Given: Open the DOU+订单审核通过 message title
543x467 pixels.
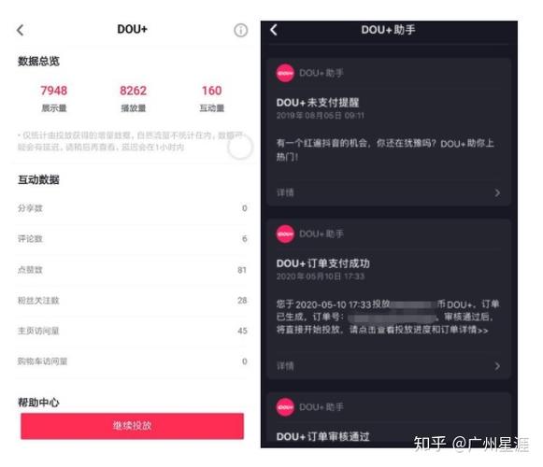Looking at the screenshot, I should 322,436.
